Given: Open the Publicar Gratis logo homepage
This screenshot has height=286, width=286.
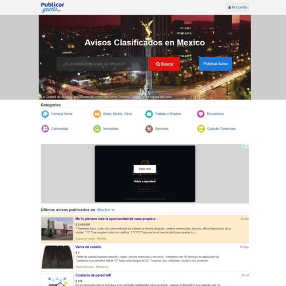Looking at the screenshot, I should click(53, 7).
